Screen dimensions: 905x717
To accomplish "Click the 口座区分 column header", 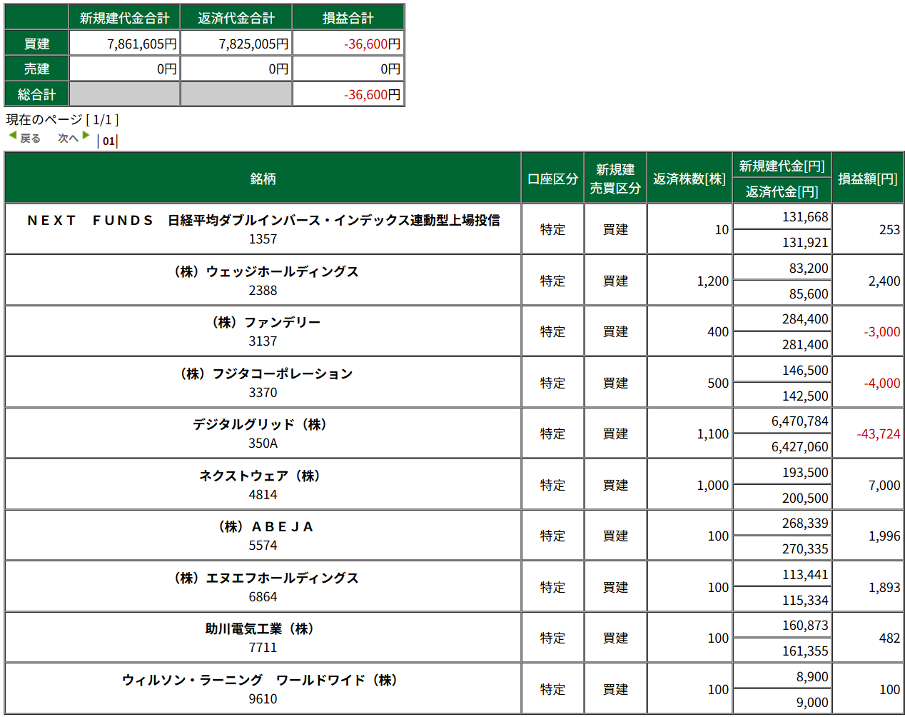I will (x=552, y=179).
